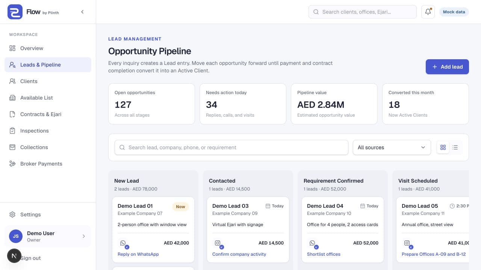Click Instagram icon on Demo Lead 05
The height and width of the screenshot is (270, 481).
click(x=407, y=243)
